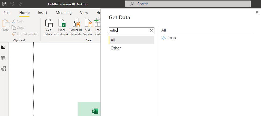Choose the Other category filter
The height and width of the screenshot is (116, 261).
[116, 48]
